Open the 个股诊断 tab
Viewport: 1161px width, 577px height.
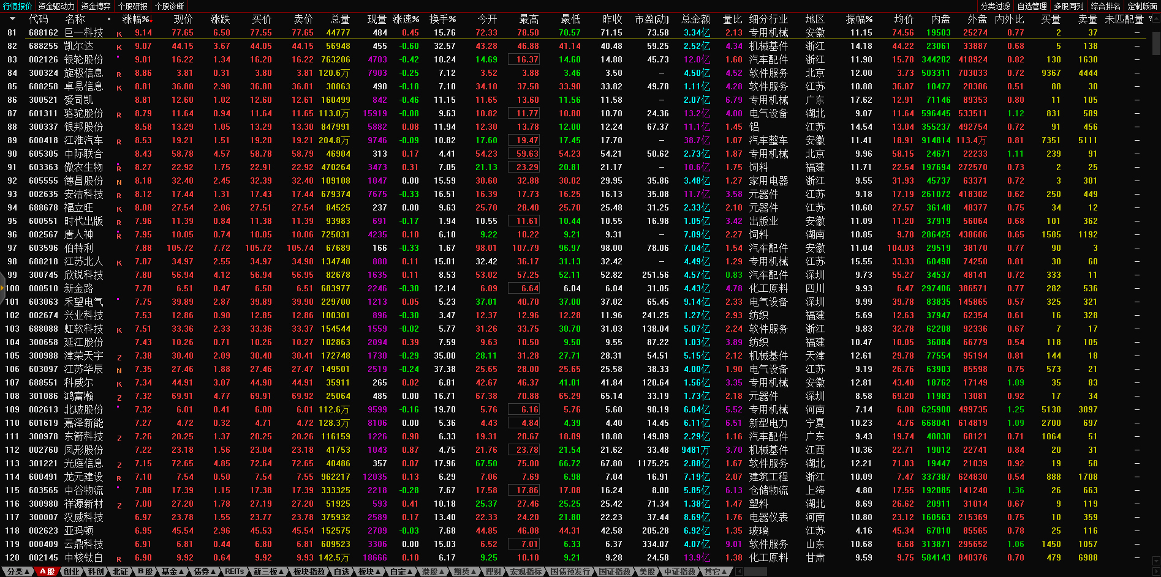point(170,6)
